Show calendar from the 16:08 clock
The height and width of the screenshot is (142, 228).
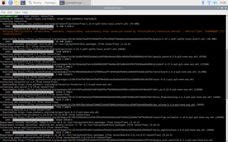[x=223, y=3]
